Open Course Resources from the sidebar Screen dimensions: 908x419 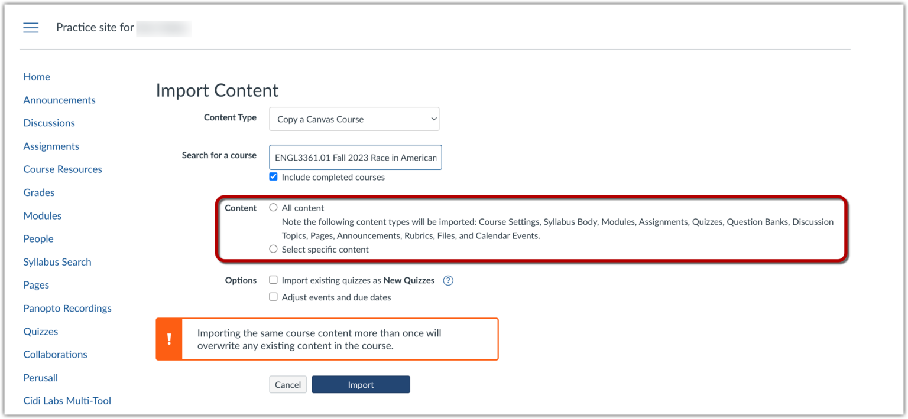(x=62, y=169)
